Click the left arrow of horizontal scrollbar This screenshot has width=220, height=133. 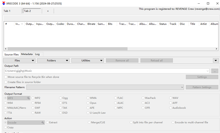5,49
